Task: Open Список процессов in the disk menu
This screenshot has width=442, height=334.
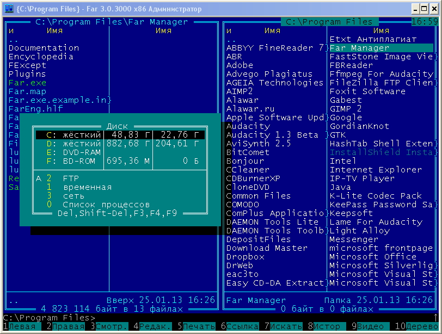Action: click(x=120, y=205)
